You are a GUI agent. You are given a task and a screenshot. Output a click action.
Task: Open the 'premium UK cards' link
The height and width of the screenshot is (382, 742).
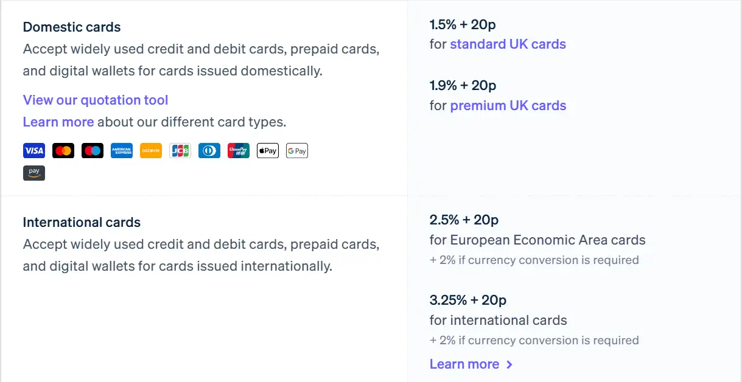point(508,106)
